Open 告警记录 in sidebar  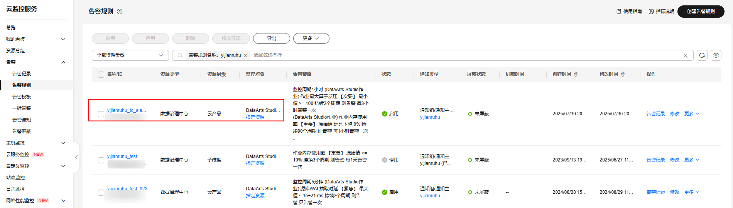pyautogui.click(x=22, y=74)
